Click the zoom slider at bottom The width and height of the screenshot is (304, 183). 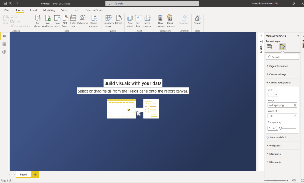tap(275, 181)
